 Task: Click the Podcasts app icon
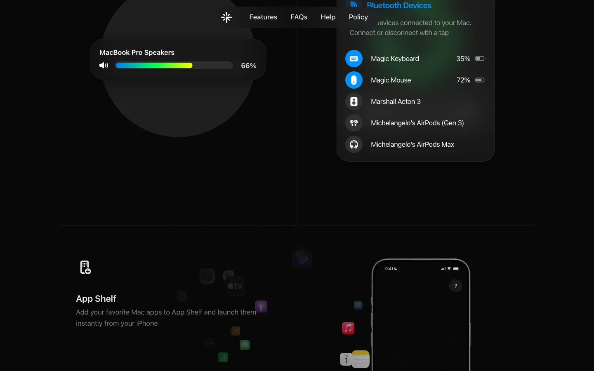point(261,306)
